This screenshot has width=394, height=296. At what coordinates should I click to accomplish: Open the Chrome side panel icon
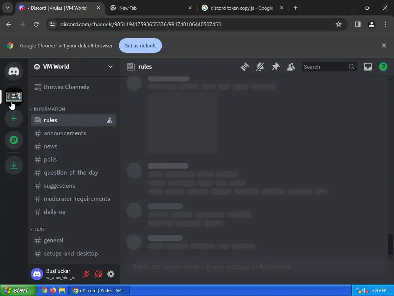coord(357,24)
